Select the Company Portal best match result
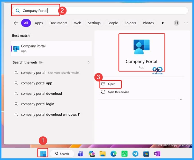Screen dimensions: 194x160 (x=51, y=49)
